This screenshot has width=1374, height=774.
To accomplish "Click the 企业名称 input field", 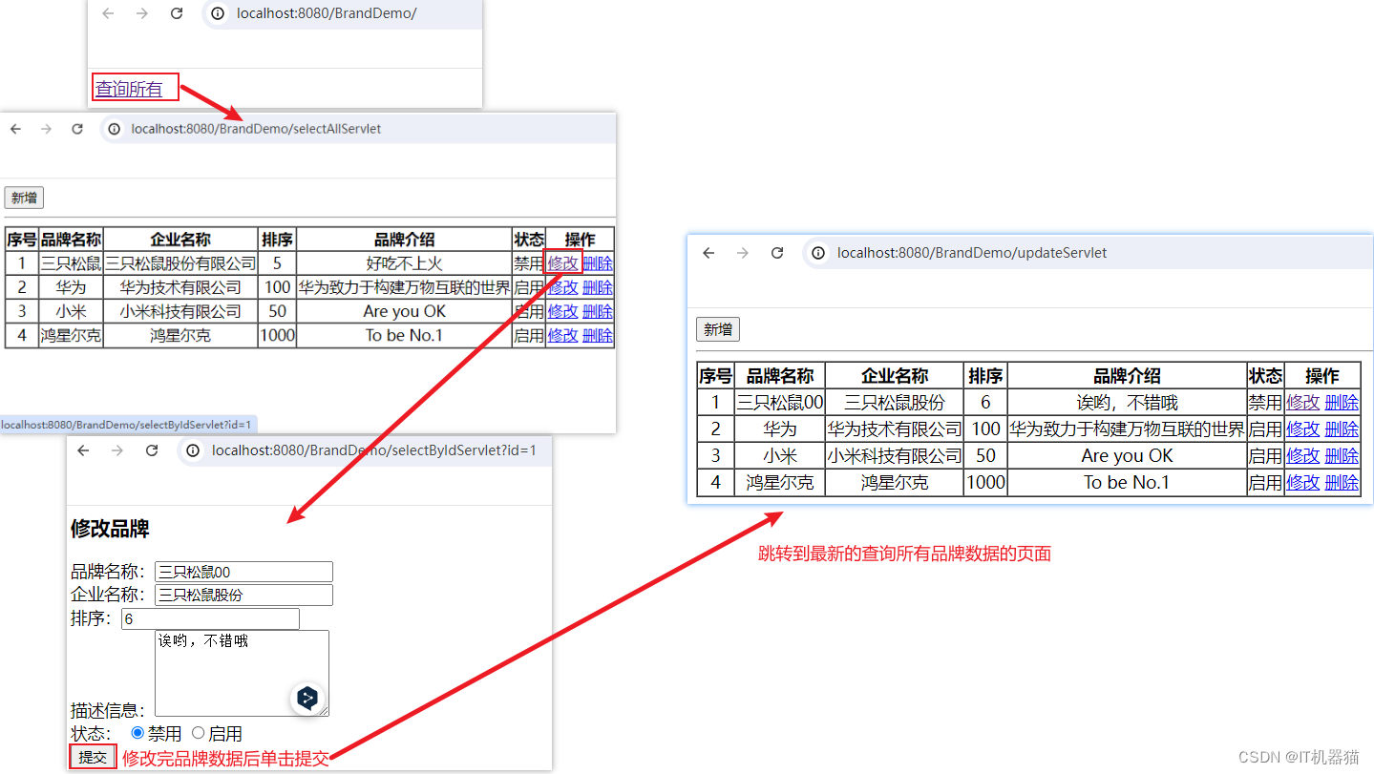I will point(243,595).
